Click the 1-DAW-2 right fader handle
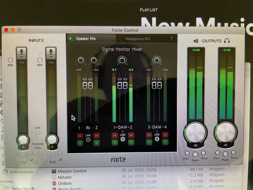Image resolution: width=253 pixels, height=190 pixels. pyautogui.click(x=125, y=85)
